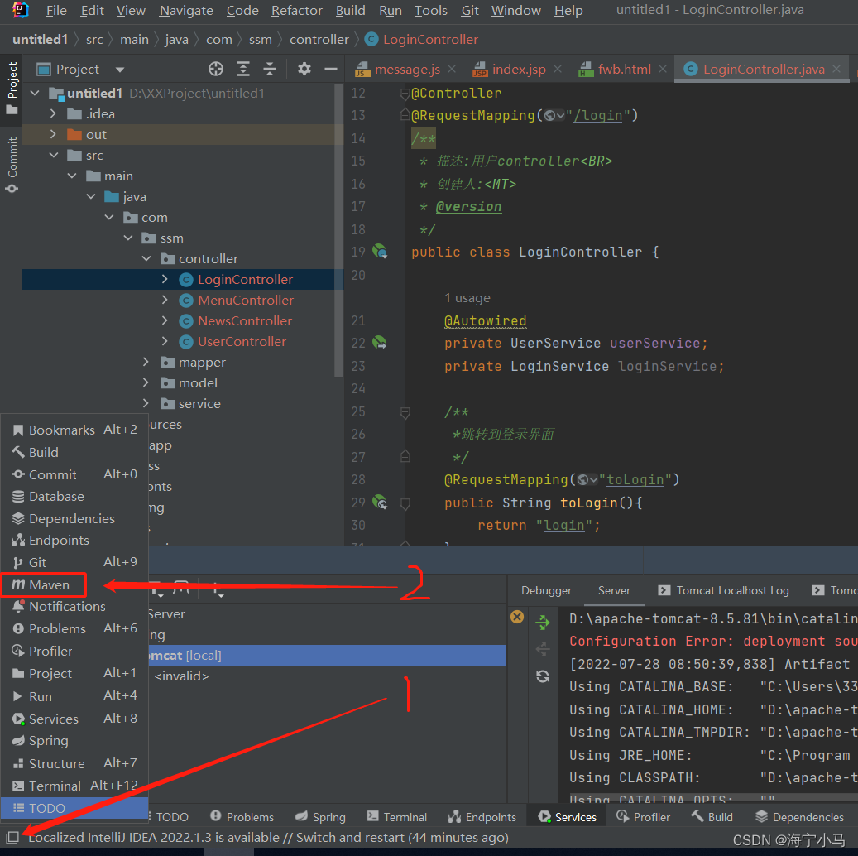This screenshot has height=856, width=858.
Task: Open Problems tool window in bottom bar
Action: coord(242,817)
